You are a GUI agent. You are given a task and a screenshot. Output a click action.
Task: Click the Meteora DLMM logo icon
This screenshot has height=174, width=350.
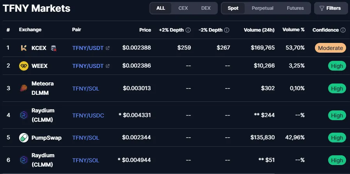click(24, 88)
